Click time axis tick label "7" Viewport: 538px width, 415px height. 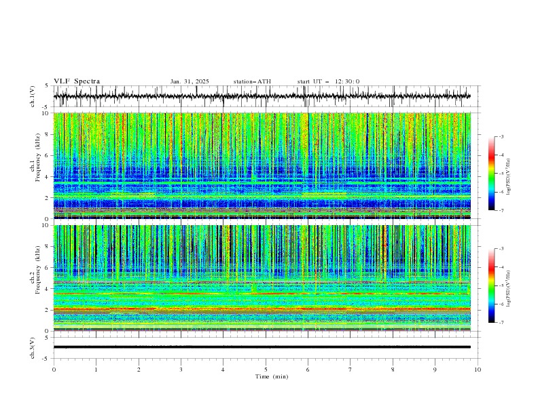click(x=351, y=370)
